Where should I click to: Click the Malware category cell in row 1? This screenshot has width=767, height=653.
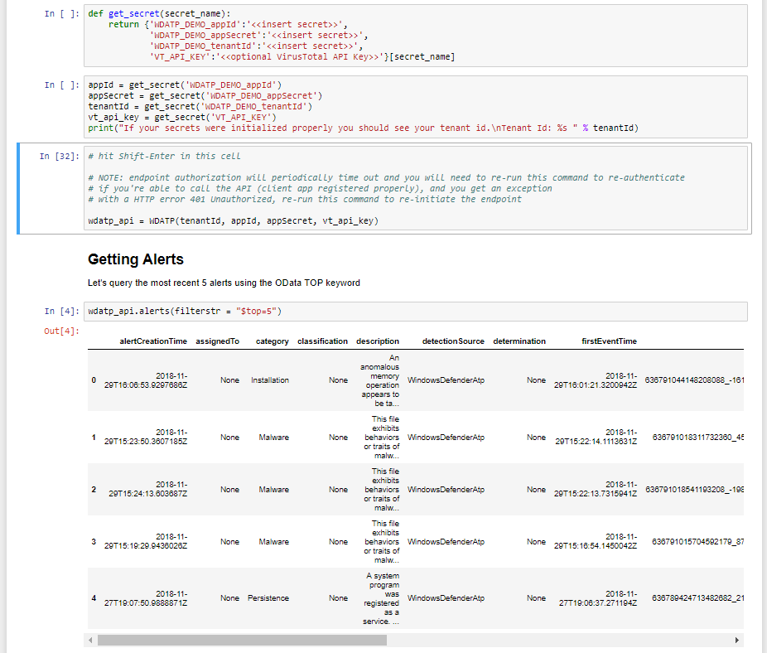click(x=274, y=437)
